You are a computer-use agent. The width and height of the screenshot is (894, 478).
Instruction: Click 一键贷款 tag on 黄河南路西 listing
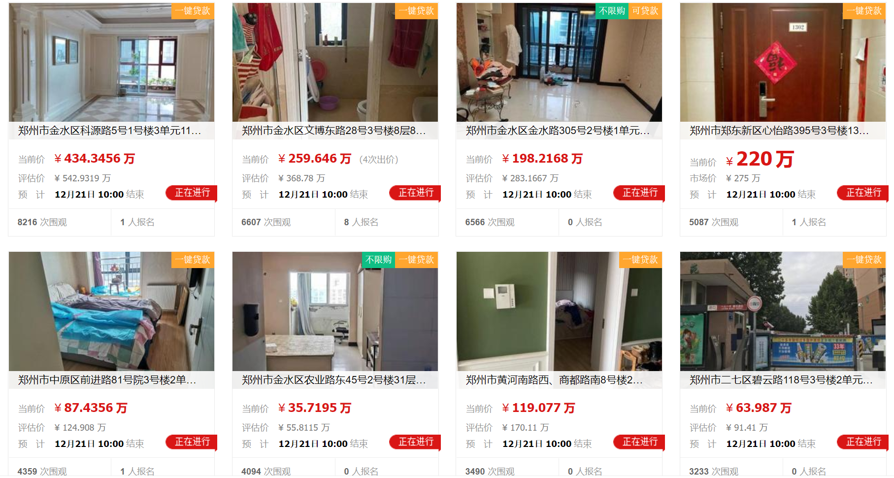tap(640, 260)
